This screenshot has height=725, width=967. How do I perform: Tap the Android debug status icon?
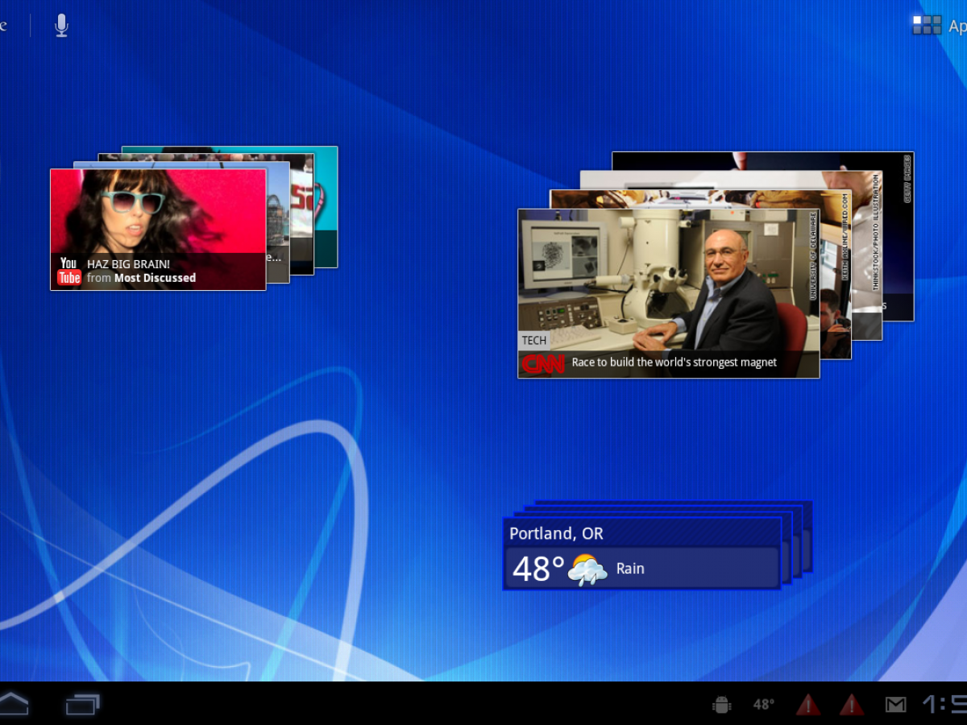721,705
